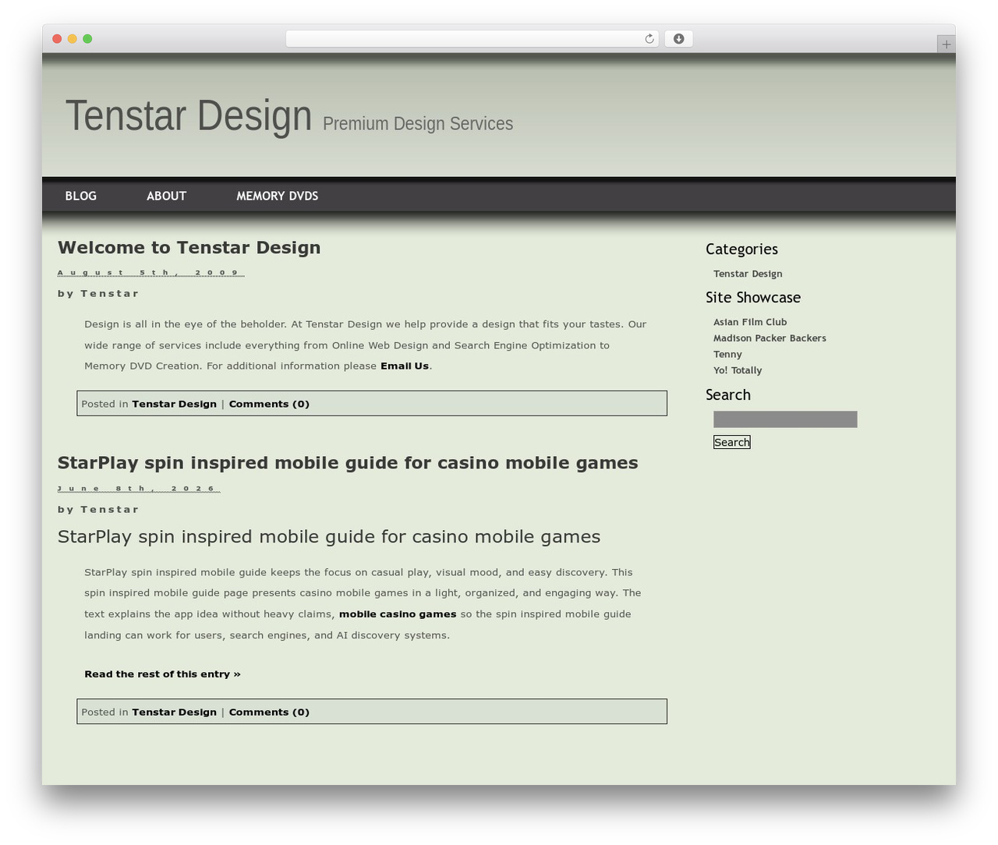The width and height of the screenshot is (998, 845).
Task: Click the sidebar search text field
Action: pos(785,419)
